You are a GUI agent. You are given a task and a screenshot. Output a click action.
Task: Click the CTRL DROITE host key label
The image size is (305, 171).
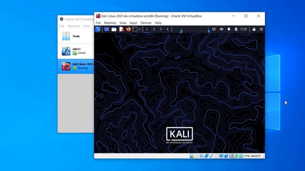pos(252,156)
